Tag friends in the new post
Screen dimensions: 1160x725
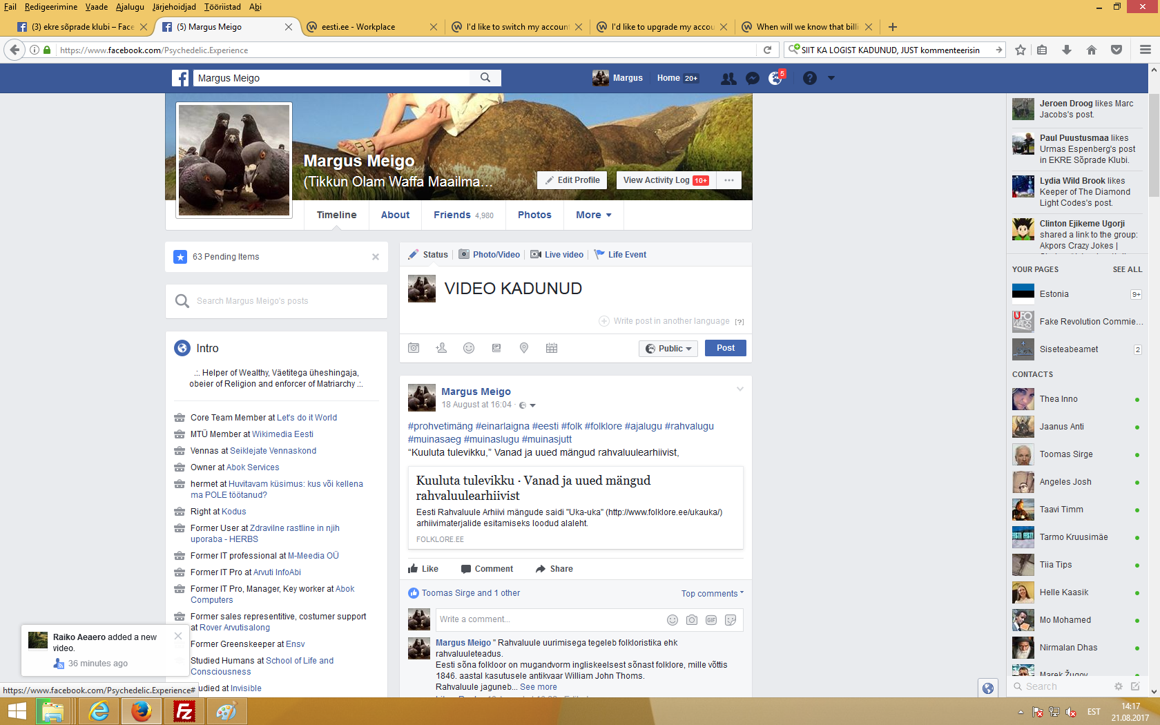click(441, 348)
